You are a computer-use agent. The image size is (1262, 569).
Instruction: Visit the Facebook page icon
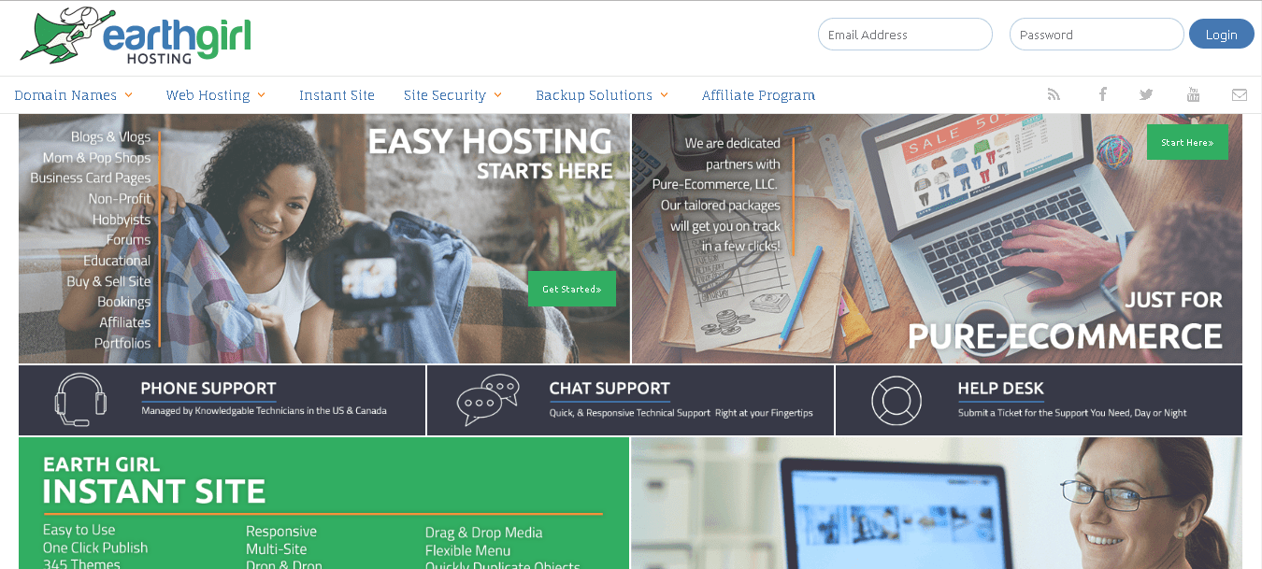[1103, 94]
